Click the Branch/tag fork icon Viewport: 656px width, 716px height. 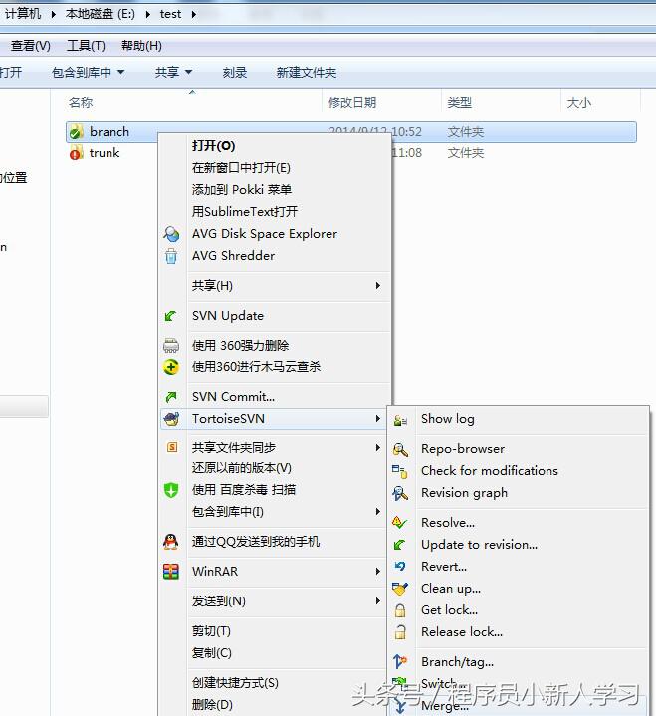click(400, 661)
